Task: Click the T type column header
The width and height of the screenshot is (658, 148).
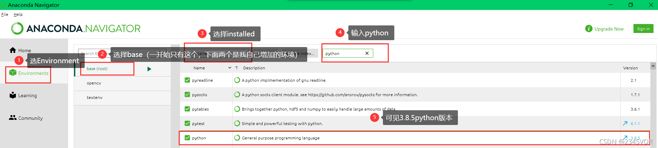Action: pyautogui.click(x=237, y=68)
